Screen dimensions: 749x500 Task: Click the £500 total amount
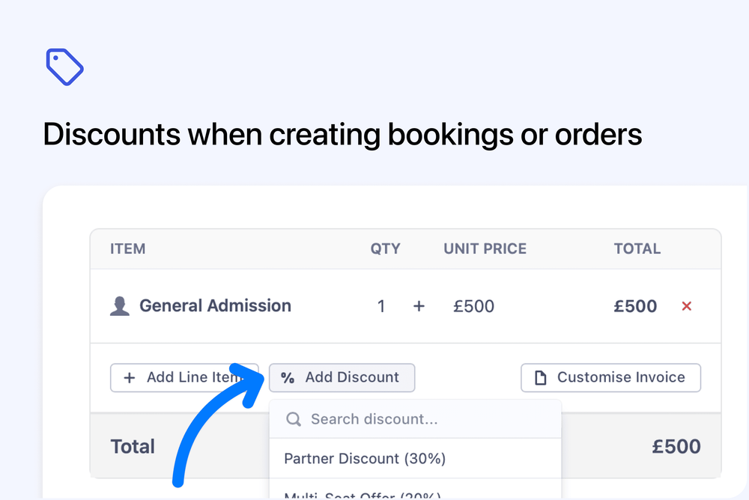[676, 446]
